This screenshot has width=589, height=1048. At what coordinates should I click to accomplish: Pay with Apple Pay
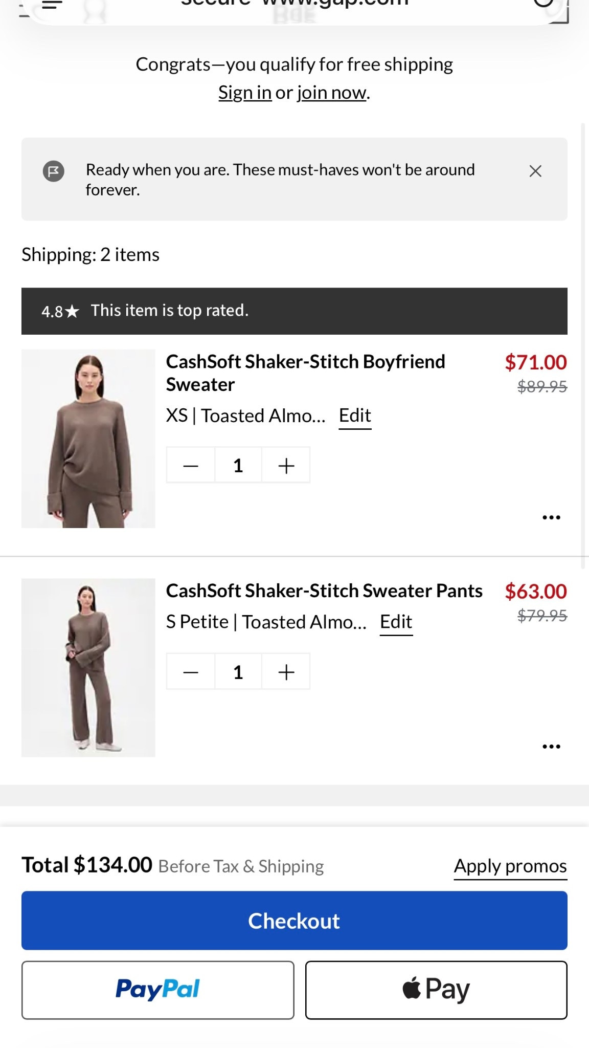(x=436, y=990)
